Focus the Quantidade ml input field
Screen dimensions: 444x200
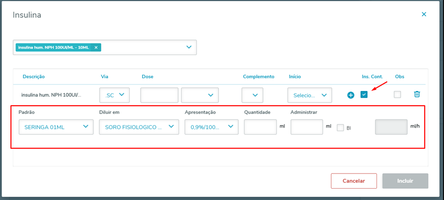260,127
